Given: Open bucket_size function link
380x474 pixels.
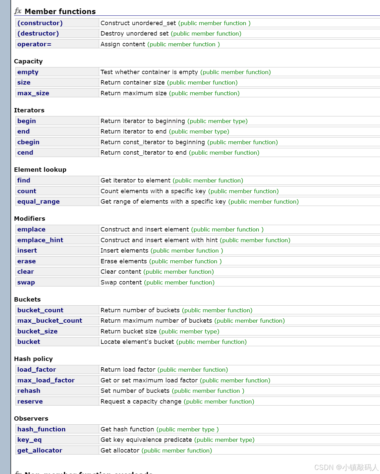Looking at the screenshot, I should [x=38, y=331].
